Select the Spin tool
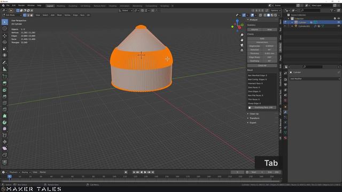This screenshot has height=192, width=342. 5,123
